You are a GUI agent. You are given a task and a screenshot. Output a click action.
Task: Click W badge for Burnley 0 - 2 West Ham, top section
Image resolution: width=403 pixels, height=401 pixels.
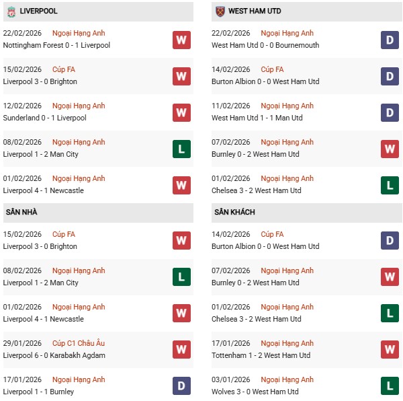[x=390, y=149]
